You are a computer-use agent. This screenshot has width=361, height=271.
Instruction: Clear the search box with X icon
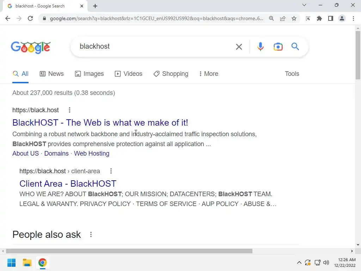click(x=239, y=47)
